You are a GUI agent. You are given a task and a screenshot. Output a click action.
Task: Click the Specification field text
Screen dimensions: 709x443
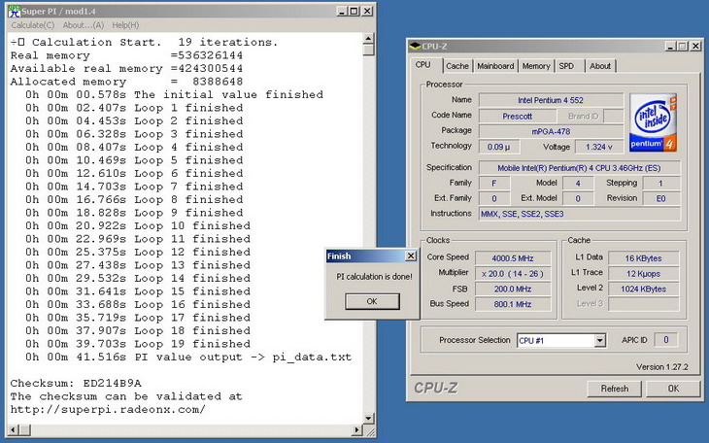click(579, 168)
